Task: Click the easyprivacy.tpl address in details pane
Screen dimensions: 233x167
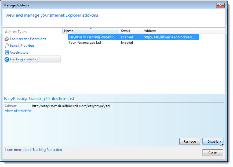Action: pyautogui.click(x=71, y=106)
